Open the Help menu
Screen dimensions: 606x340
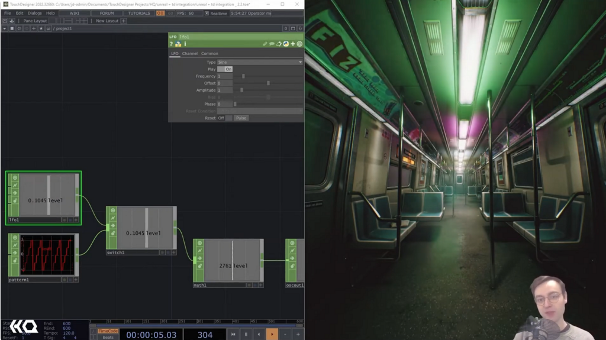tap(50, 13)
